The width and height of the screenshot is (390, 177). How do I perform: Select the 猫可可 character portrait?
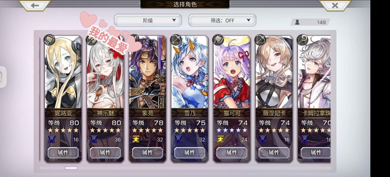click(232, 73)
